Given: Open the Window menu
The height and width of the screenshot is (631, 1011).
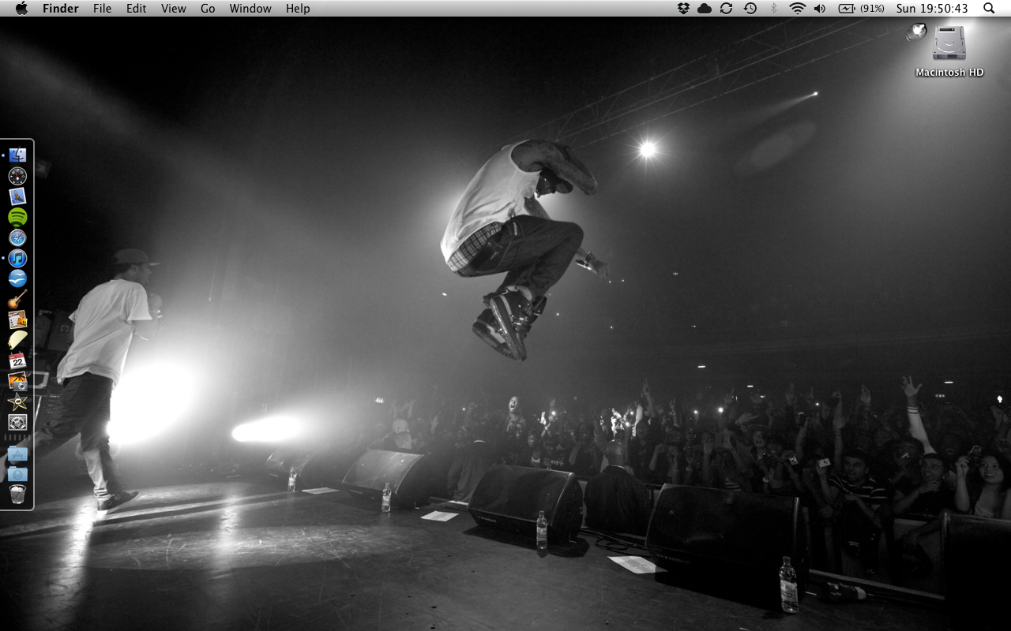Looking at the screenshot, I should click(250, 8).
